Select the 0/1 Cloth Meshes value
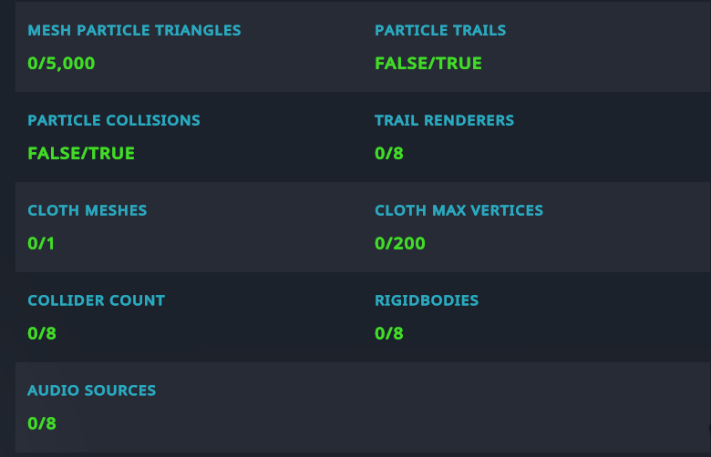The height and width of the screenshot is (457, 711). click(x=42, y=244)
